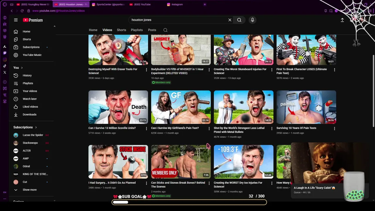Search within the channel using the magnifier
Screen dimensions: 375x211
166,30
